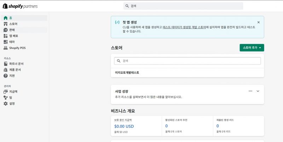Expand the 스토어 추가 dropdown button
The height and width of the screenshot is (142, 283).
(252, 48)
